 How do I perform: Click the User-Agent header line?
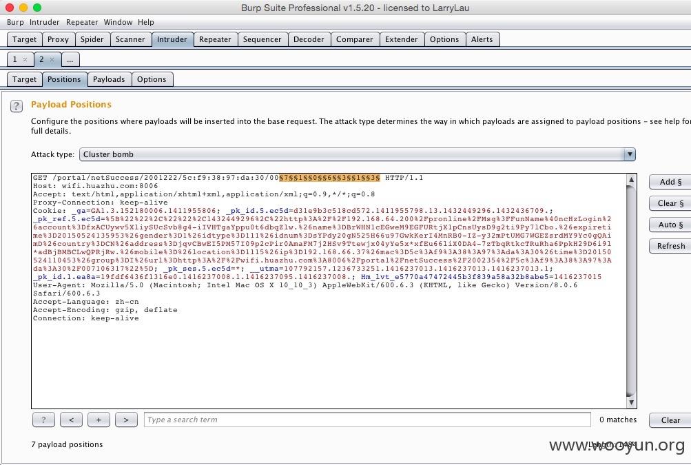(x=305, y=289)
